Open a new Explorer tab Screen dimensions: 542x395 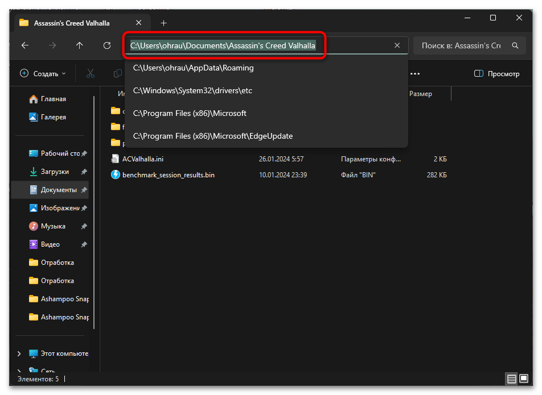click(164, 23)
